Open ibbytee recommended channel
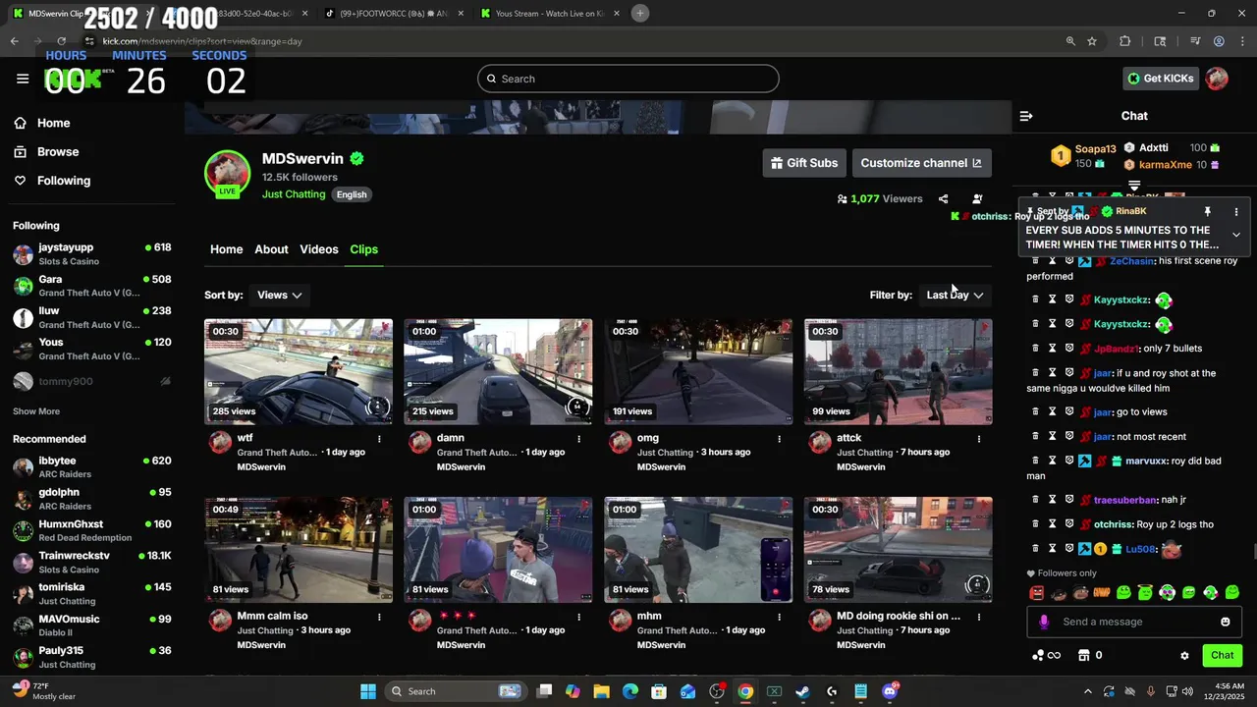1257x707 pixels. (93, 467)
